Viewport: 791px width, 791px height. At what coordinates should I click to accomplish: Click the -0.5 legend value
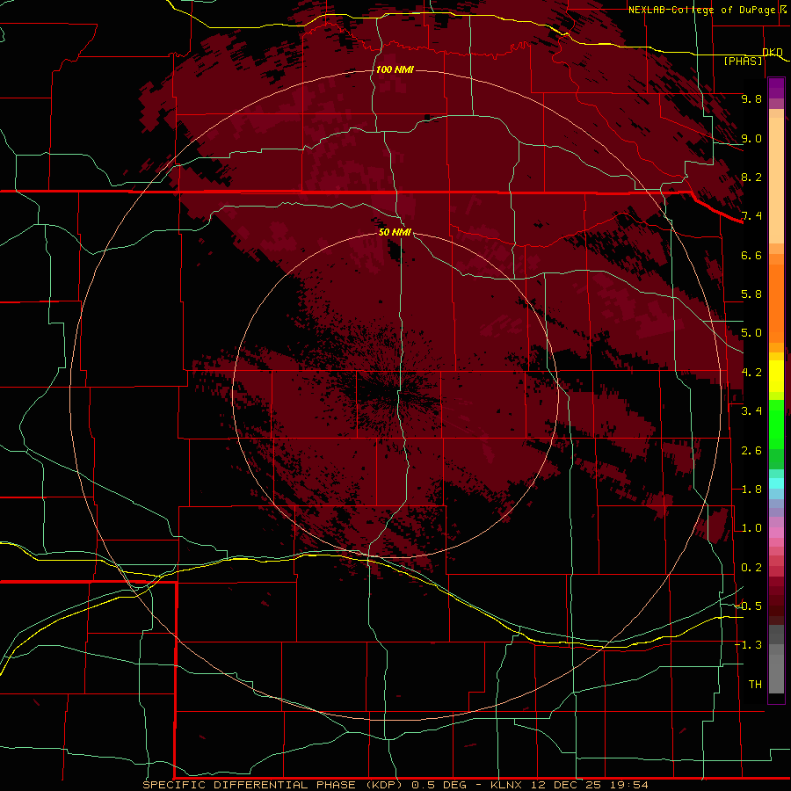click(748, 606)
